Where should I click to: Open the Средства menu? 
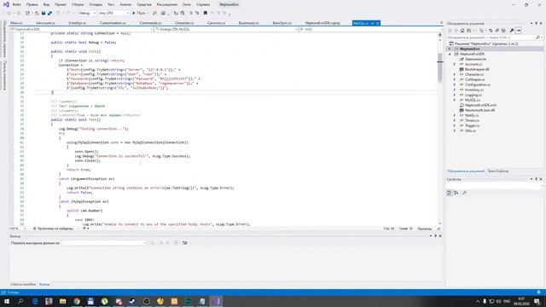point(144,4)
